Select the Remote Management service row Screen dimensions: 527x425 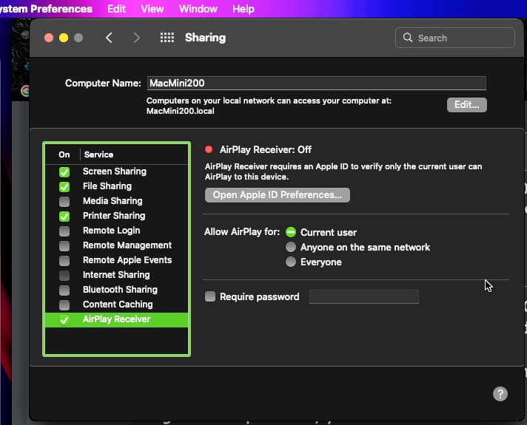click(117, 245)
